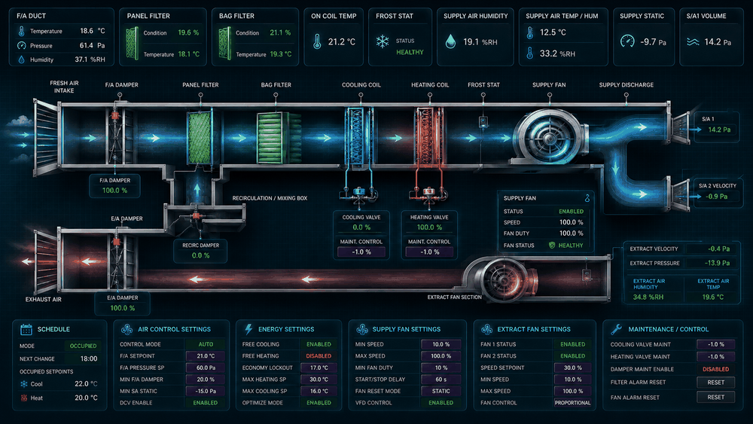Edit the Max Cooling SP 16.0 °C field

[319, 392]
